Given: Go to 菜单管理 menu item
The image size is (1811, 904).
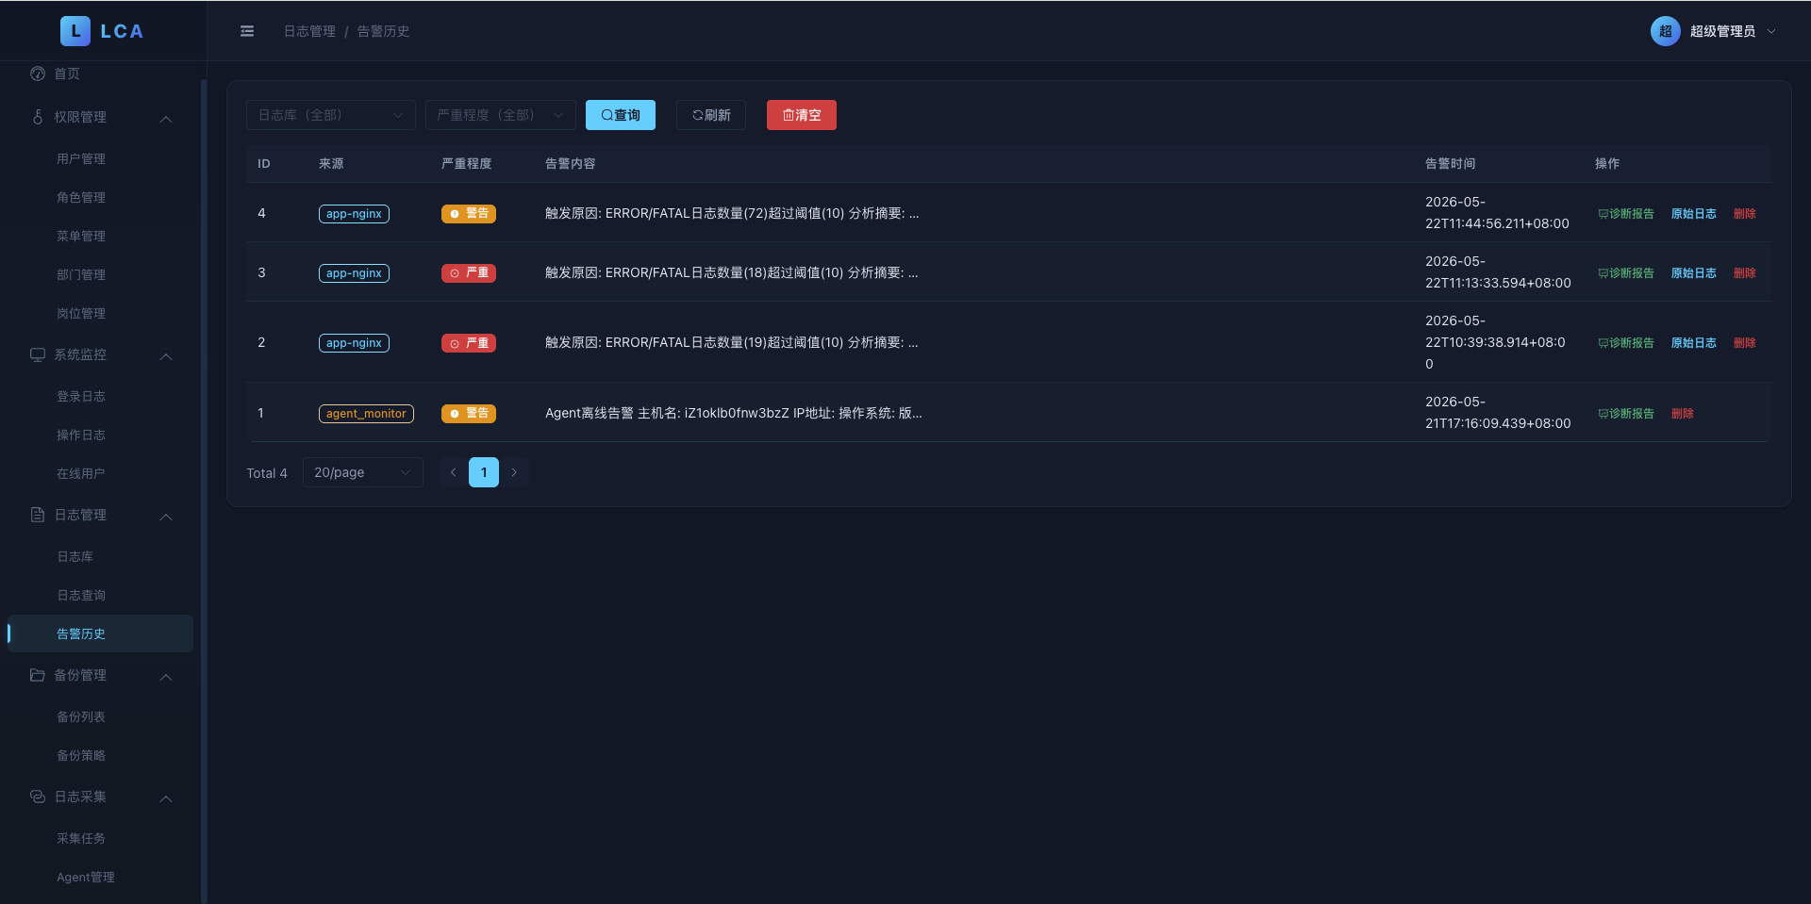Looking at the screenshot, I should click(x=100, y=236).
